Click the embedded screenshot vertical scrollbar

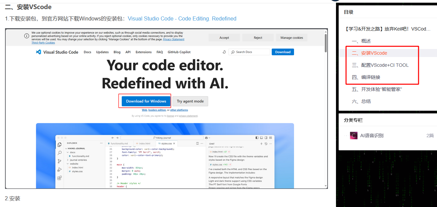326,43
